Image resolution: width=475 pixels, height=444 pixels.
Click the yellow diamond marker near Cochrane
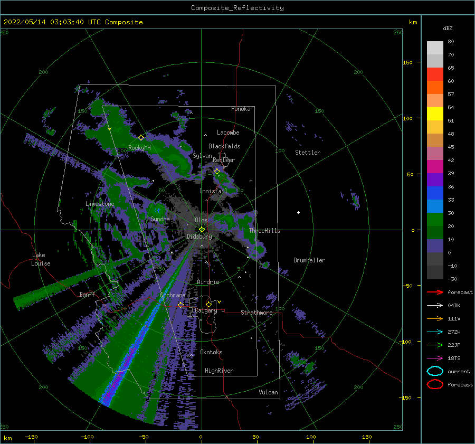coord(180,305)
